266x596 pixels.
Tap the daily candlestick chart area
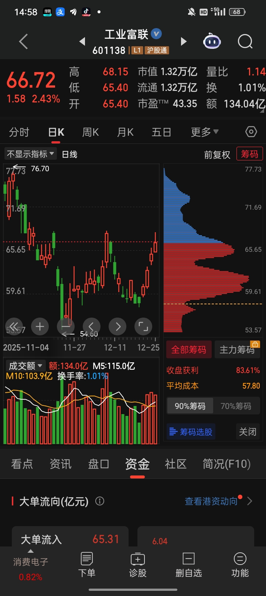pos(81,250)
